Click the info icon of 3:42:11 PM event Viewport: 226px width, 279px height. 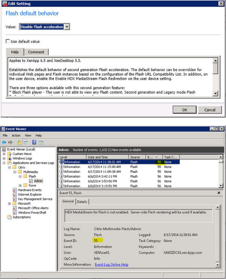pyautogui.click(x=61, y=176)
